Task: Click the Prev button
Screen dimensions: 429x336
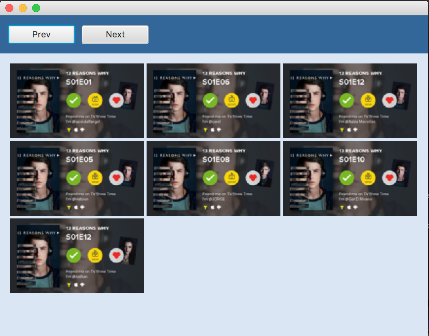Action: (x=41, y=34)
